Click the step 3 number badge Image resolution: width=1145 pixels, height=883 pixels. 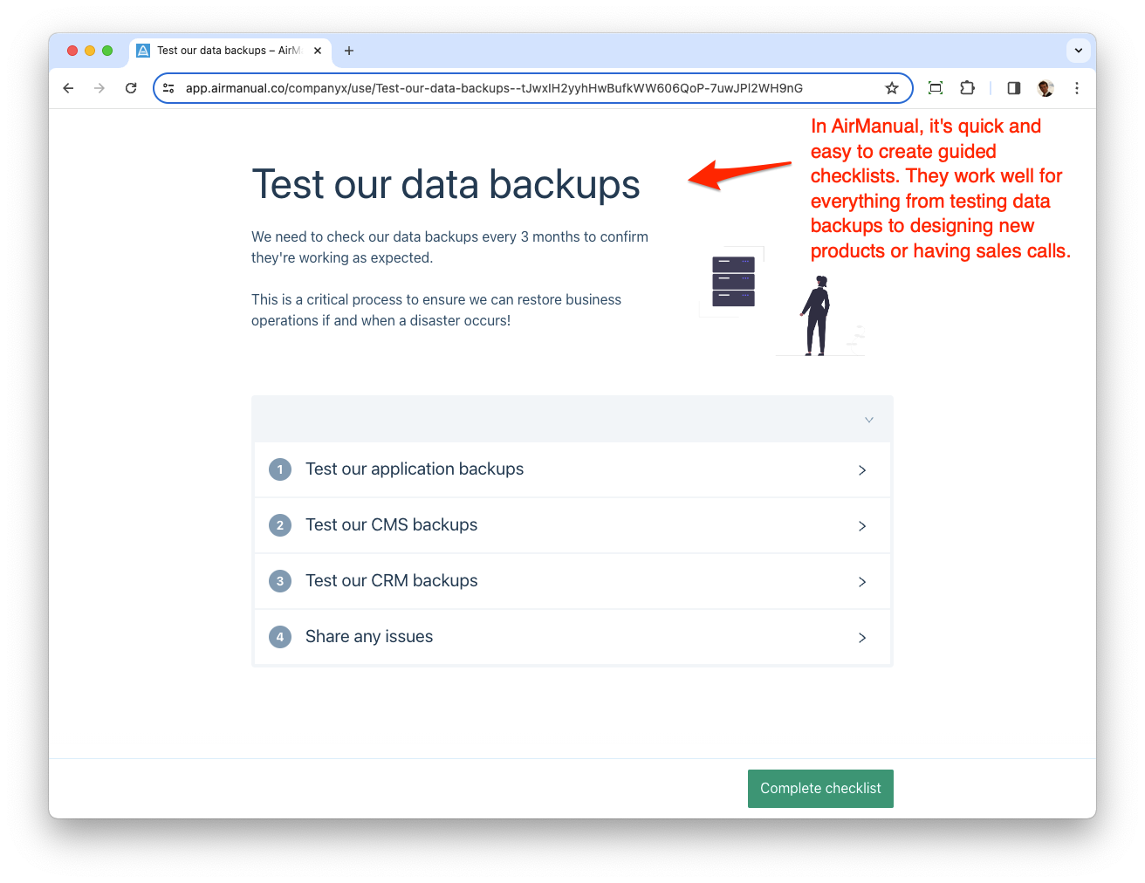pyautogui.click(x=280, y=581)
